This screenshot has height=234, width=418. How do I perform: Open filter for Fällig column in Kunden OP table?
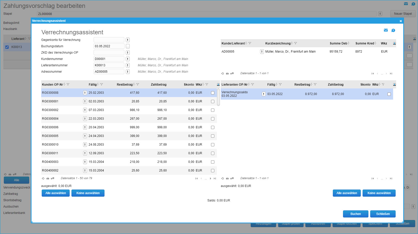pos(102,85)
